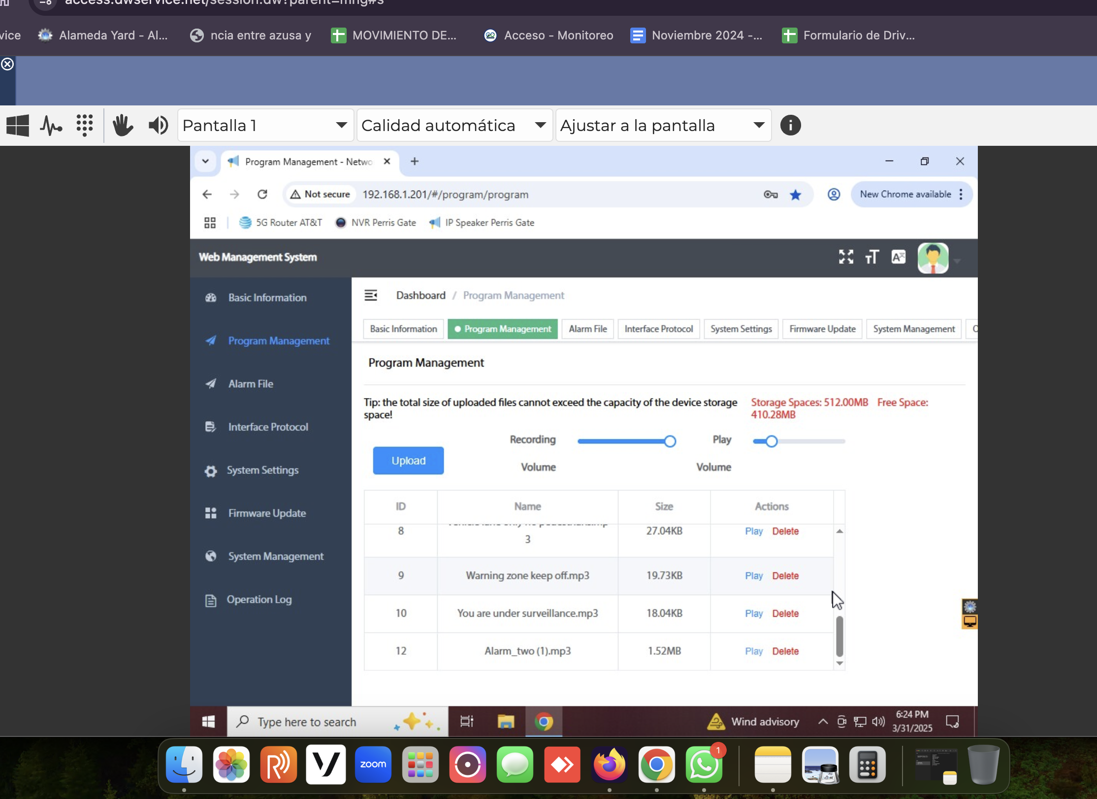The image size is (1097, 799).
Task: Click the password key icon in address bar
Action: coord(771,195)
